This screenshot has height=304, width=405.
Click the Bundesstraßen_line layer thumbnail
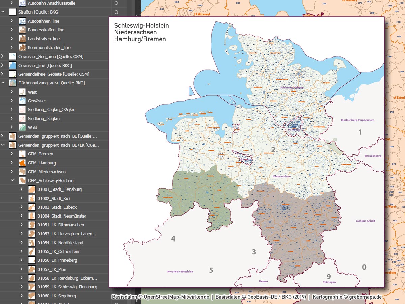(22, 30)
